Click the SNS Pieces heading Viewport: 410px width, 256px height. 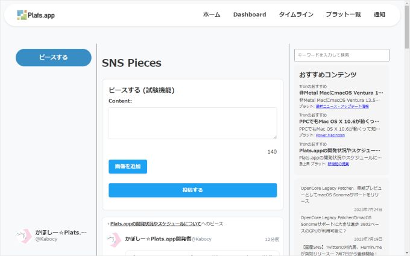coord(131,63)
